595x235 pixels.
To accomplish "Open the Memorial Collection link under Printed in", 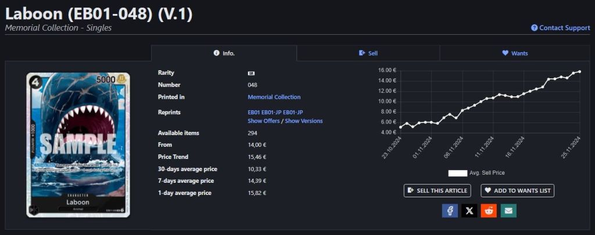I will [x=274, y=97].
